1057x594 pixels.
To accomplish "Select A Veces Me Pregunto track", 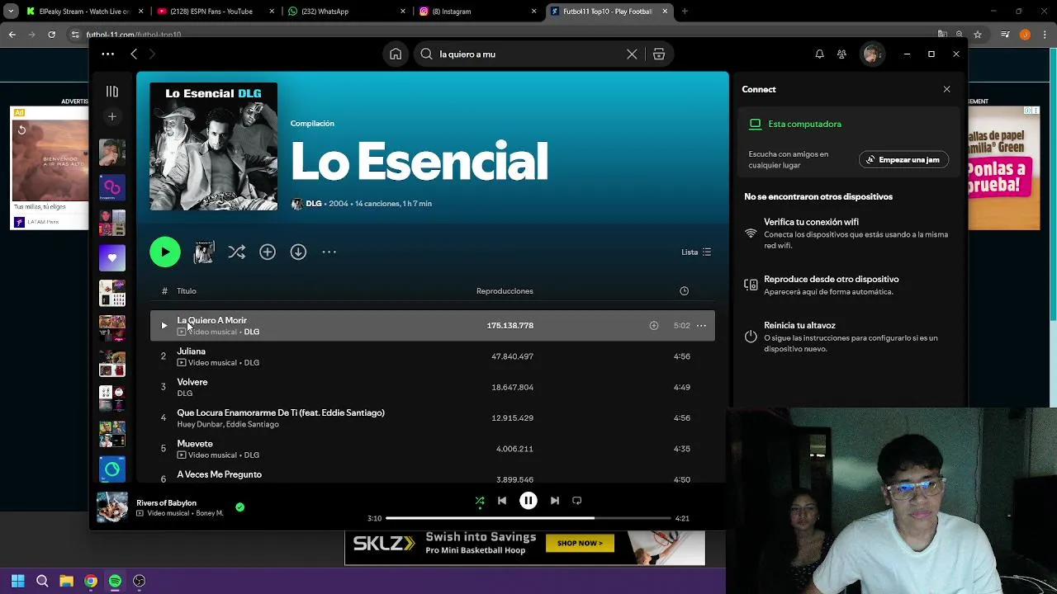I will pos(219,474).
